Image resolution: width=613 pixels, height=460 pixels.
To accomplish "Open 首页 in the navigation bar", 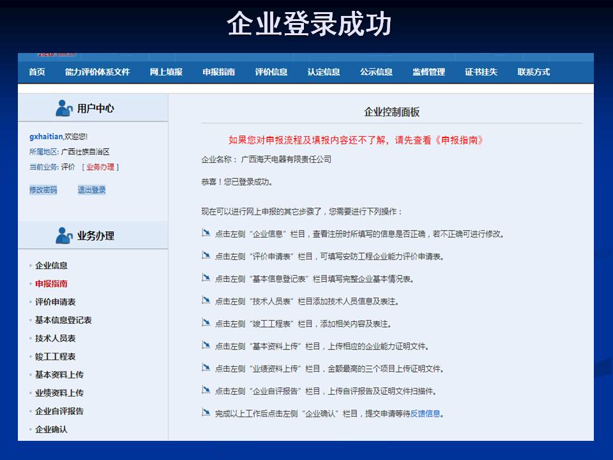I will [x=37, y=72].
